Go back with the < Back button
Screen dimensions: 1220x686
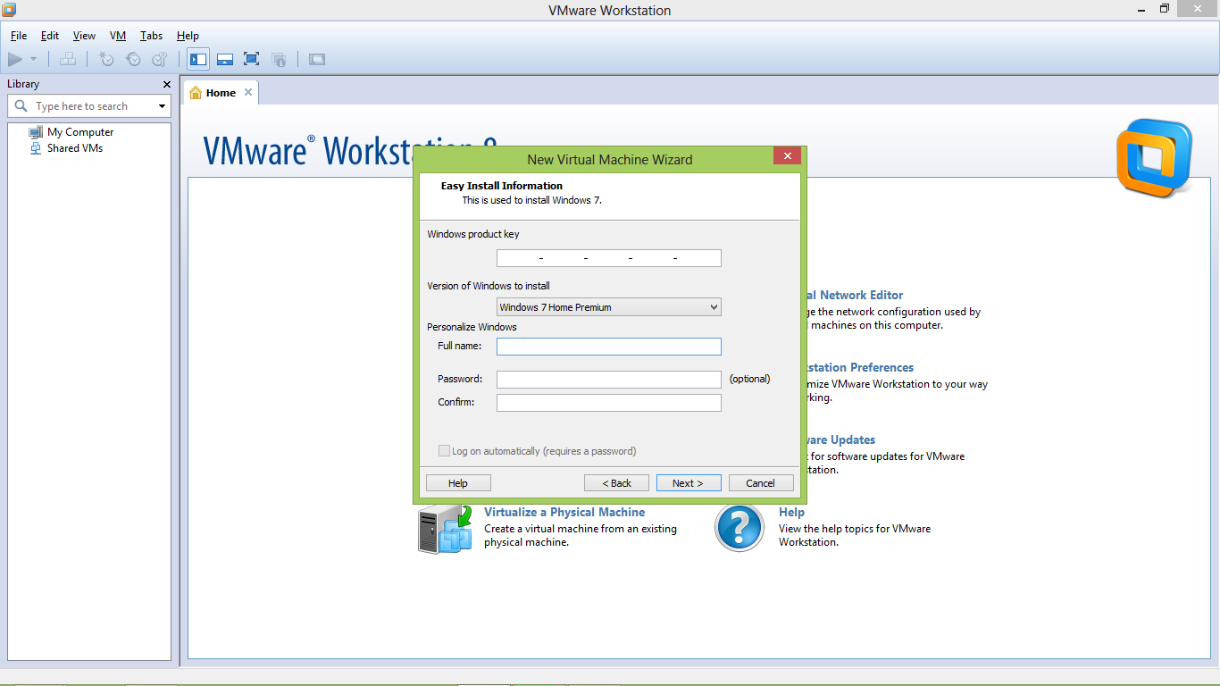[616, 483]
